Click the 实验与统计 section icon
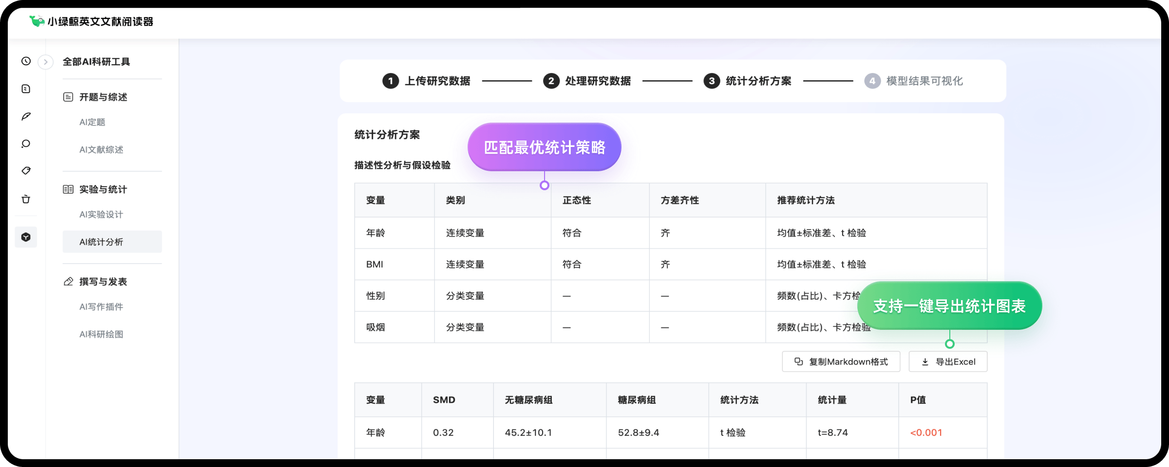Viewport: 1169px width, 467px height. pos(68,189)
